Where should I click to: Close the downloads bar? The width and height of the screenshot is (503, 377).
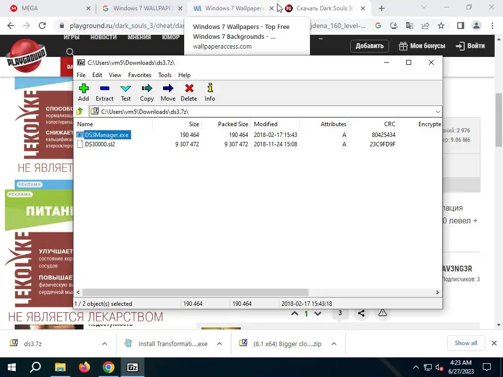(x=494, y=343)
